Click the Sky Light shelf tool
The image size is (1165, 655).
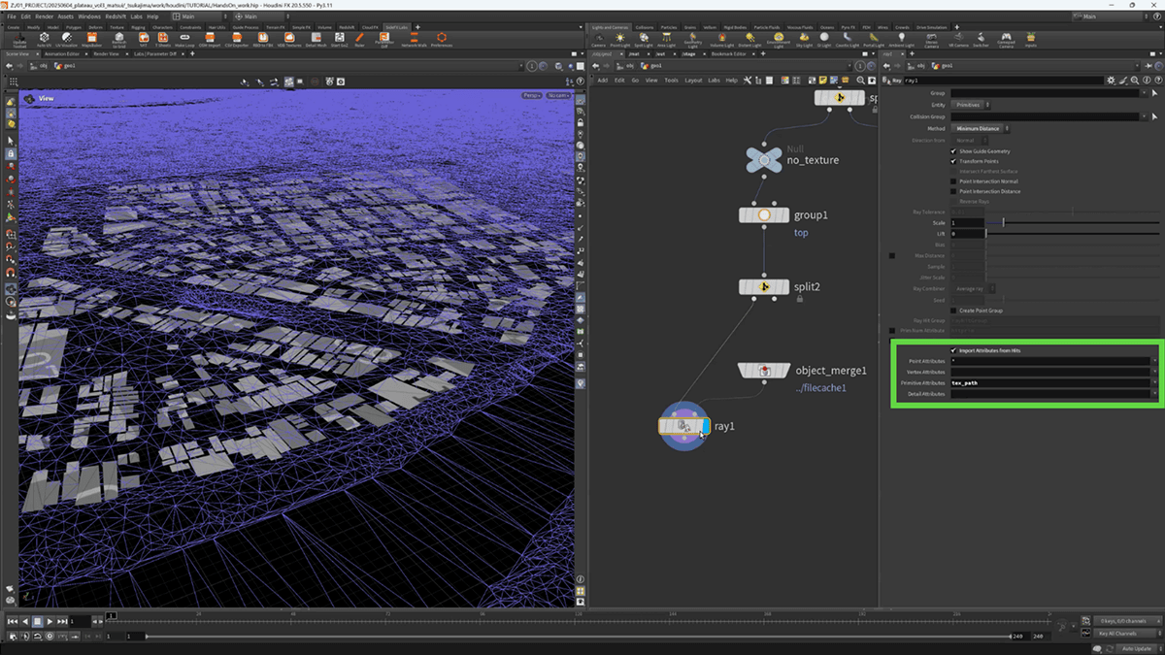pos(805,39)
